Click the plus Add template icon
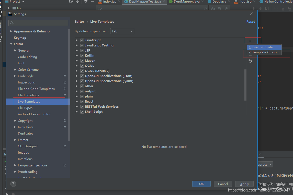Image resolution: width=293 pixels, height=195 pixels. click(250, 41)
